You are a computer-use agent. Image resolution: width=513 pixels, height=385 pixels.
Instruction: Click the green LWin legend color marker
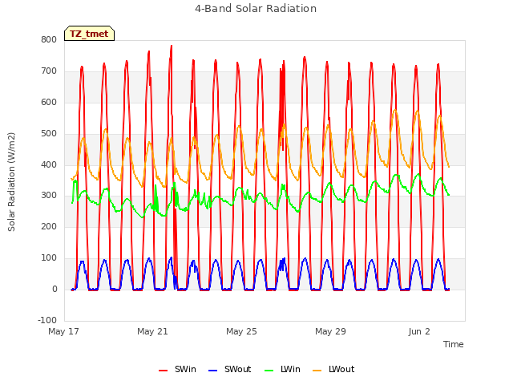[269, 371]
